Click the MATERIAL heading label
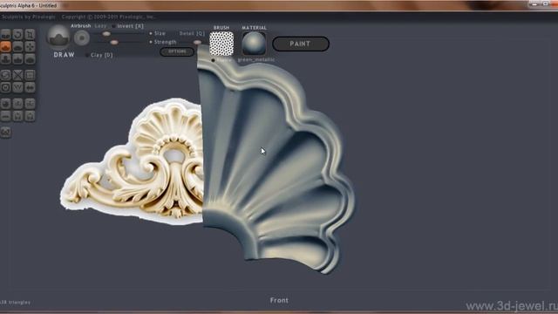This screenshot has width=558, height=314. pyautogui.click(x=254, y=27)
